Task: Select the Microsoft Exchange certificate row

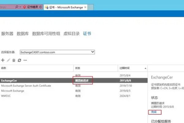Action: tap(74, 91)
